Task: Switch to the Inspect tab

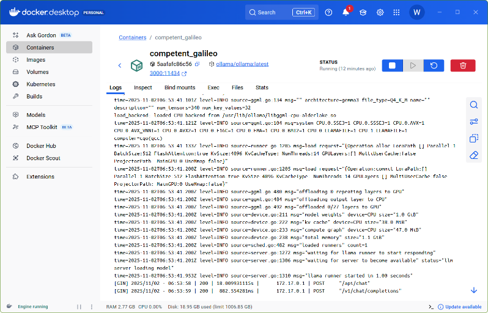Action: pyautogui.click(x=142, y=87)
